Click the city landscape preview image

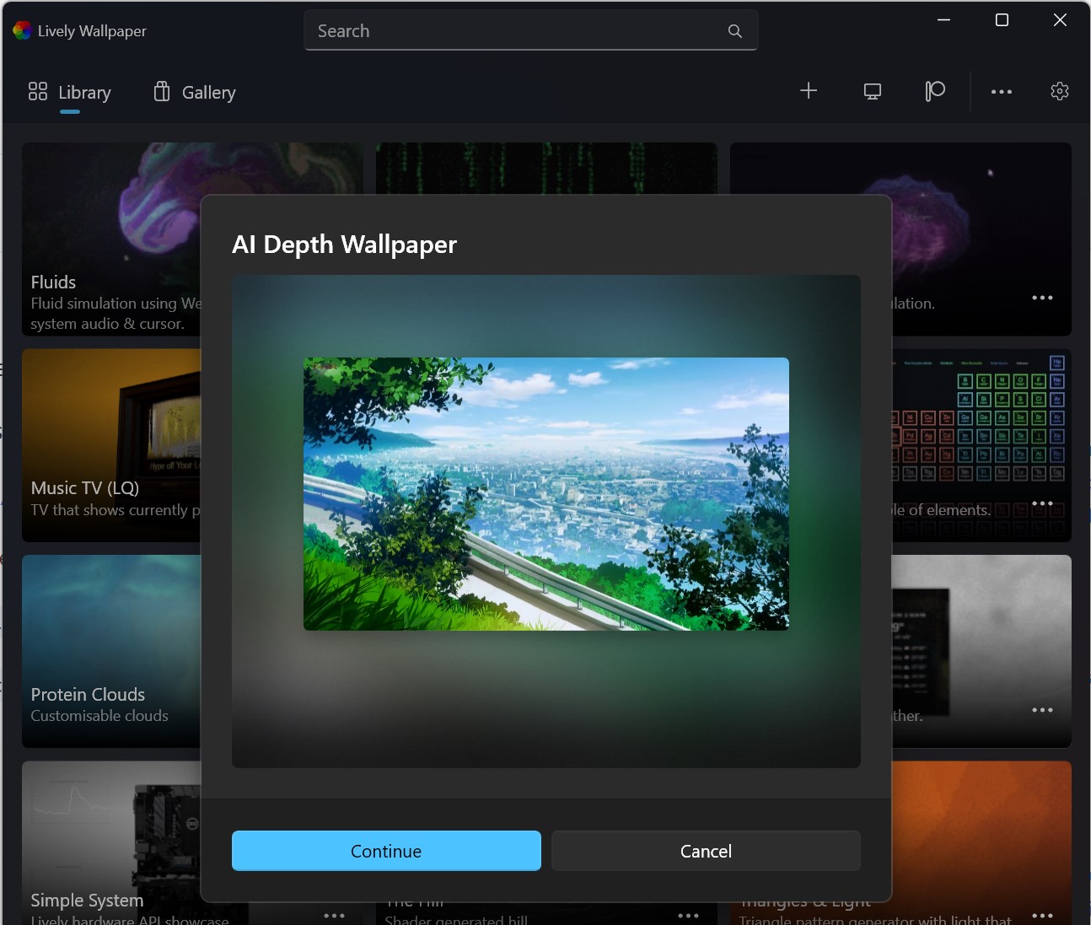click(x=545, y=494)
